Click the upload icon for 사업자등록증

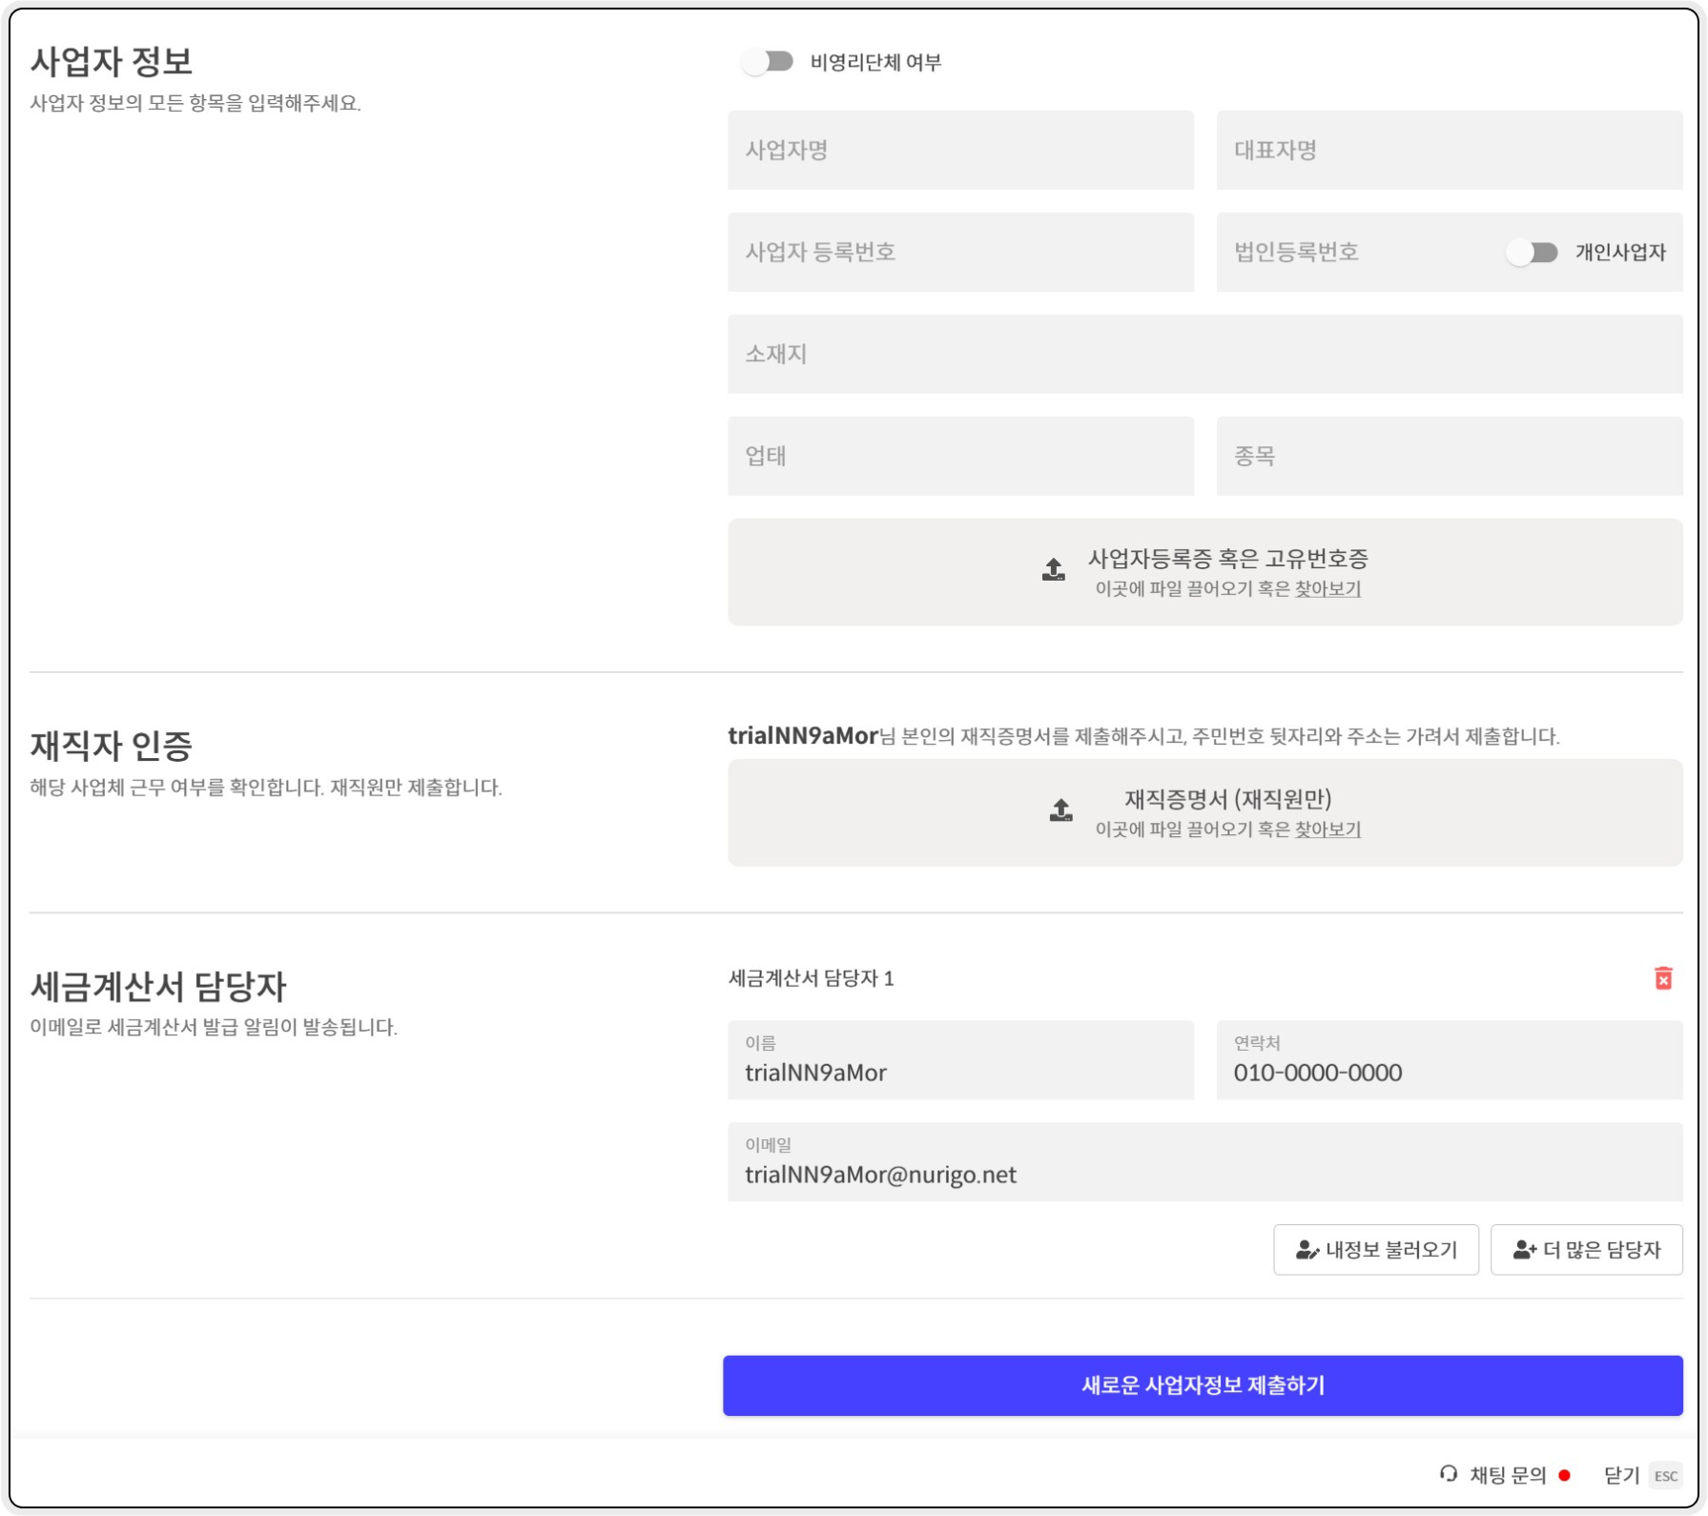click(1053, 570)
